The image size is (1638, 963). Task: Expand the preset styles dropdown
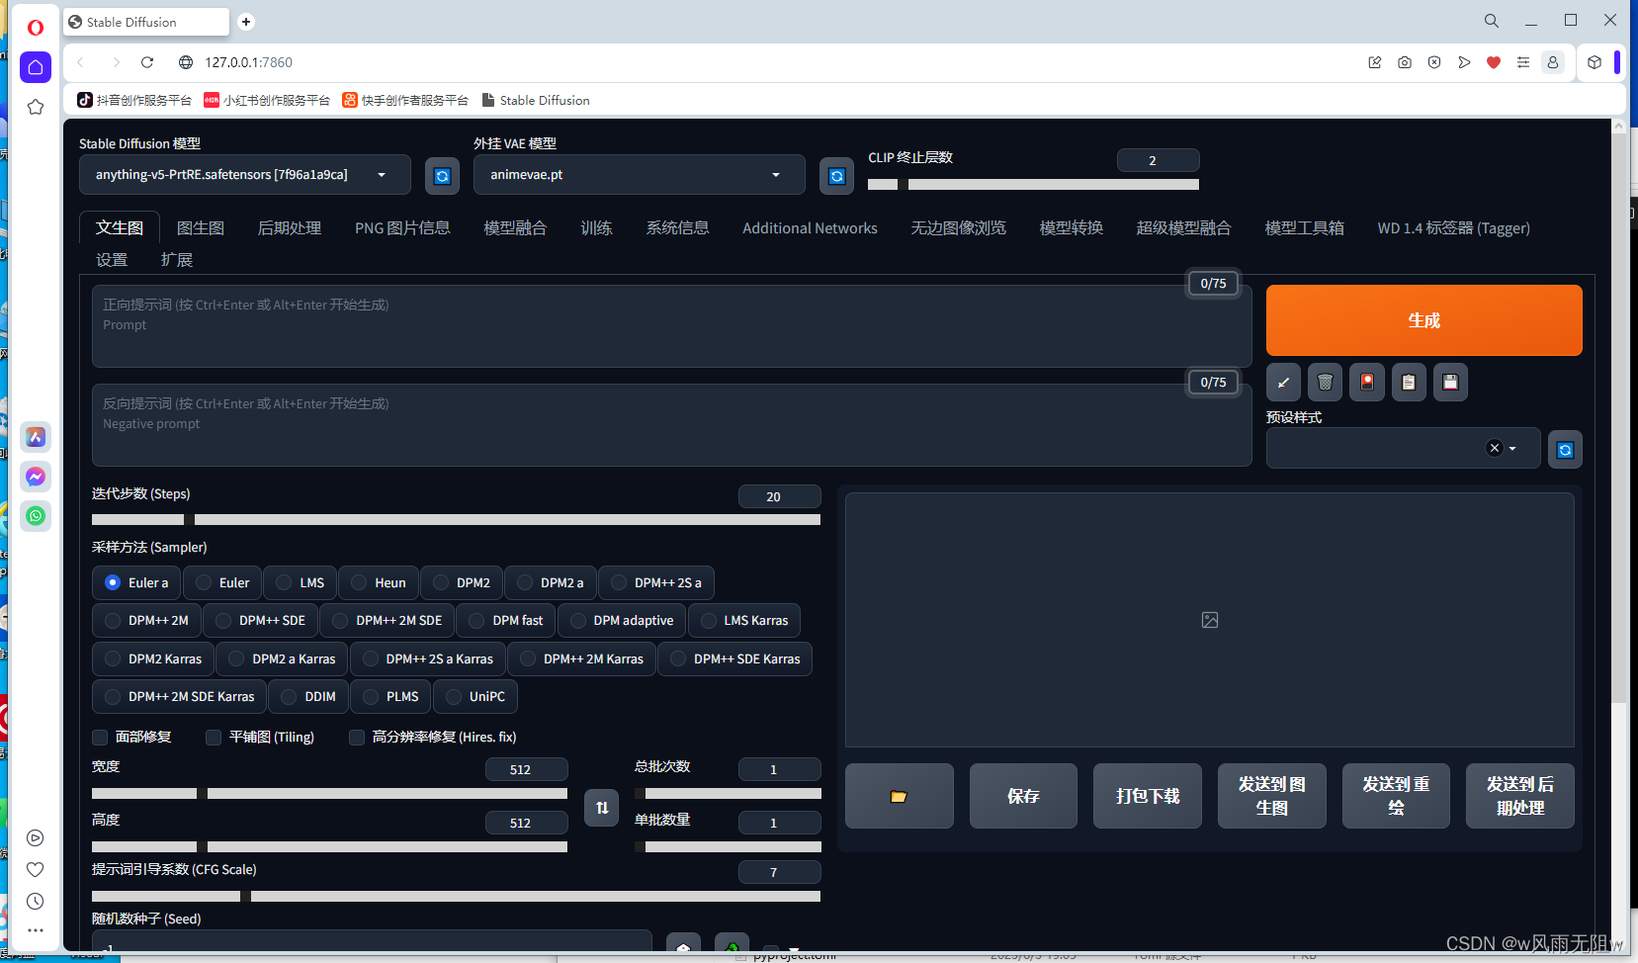coord(1512,449)
